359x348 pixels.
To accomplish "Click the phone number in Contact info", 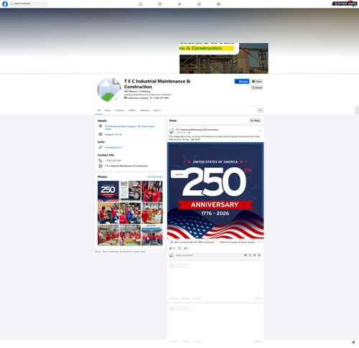I will click(113, 161).
